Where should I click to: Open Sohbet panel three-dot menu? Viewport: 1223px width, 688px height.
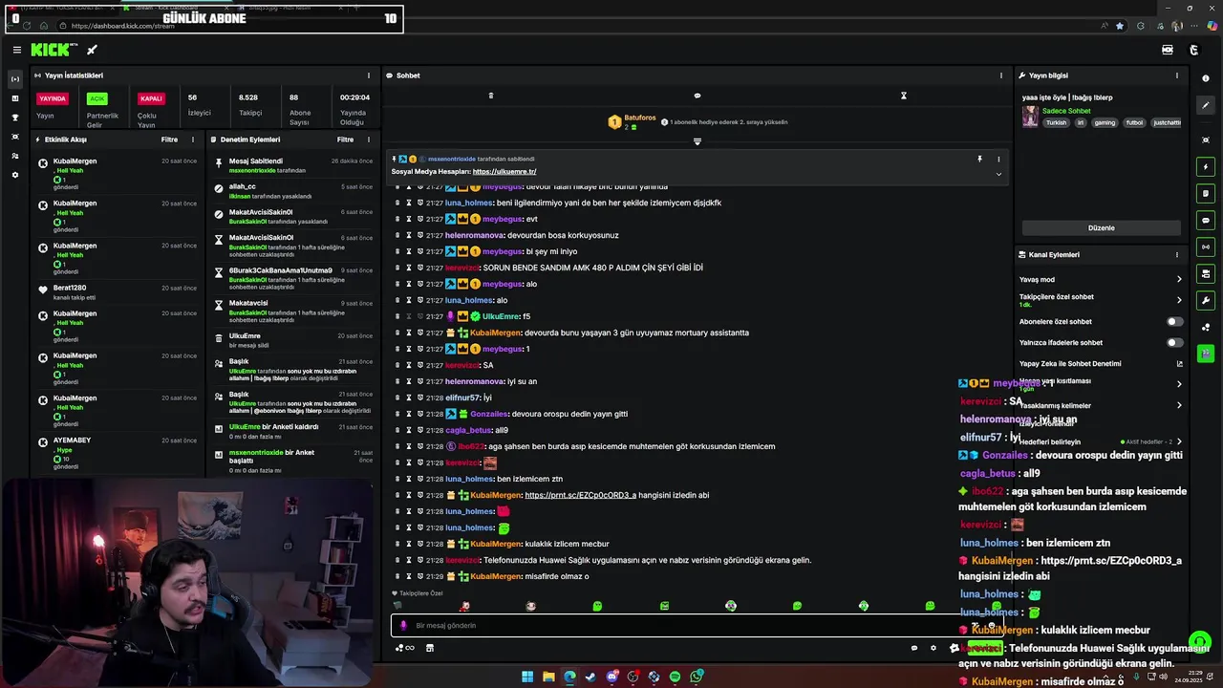[x=1001, y=75]
